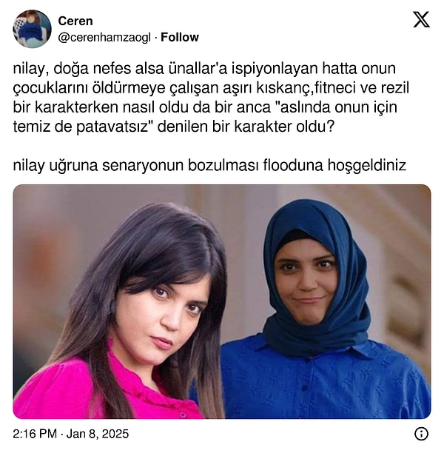The width and height of the screenshot is (444, 456).
Task: Open the attached tweet photo
Action: 222,301
